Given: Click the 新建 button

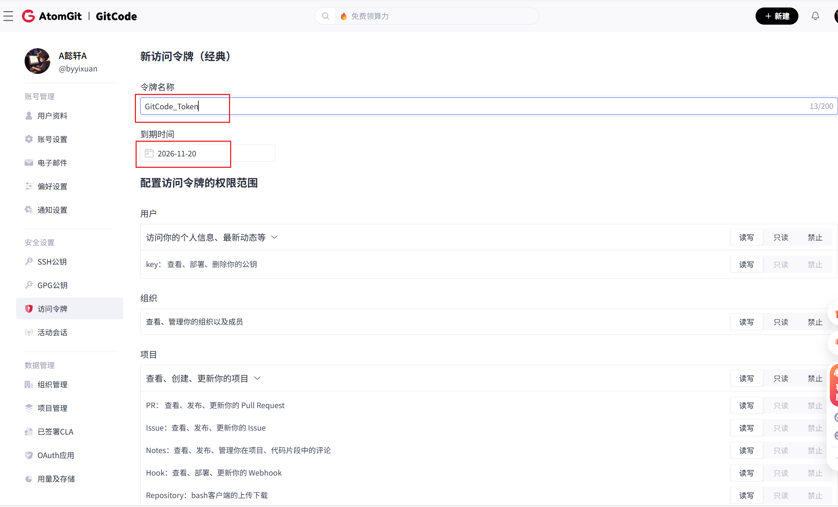Looking at the screenshot, I should (777, 16).
